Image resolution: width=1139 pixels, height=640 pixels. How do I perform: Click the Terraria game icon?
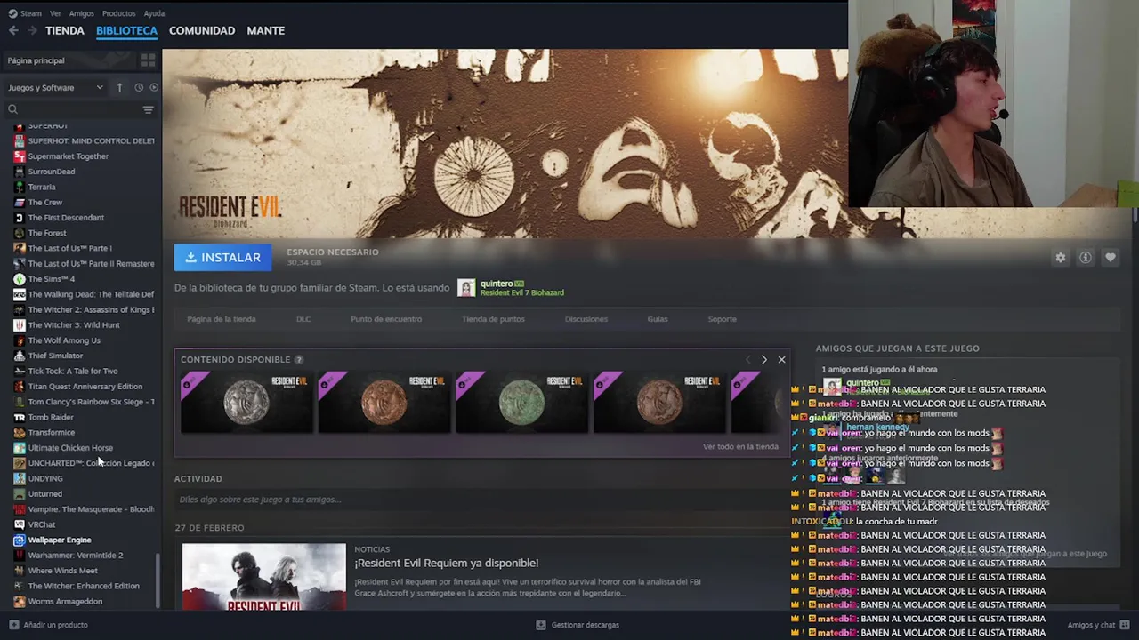19,187
